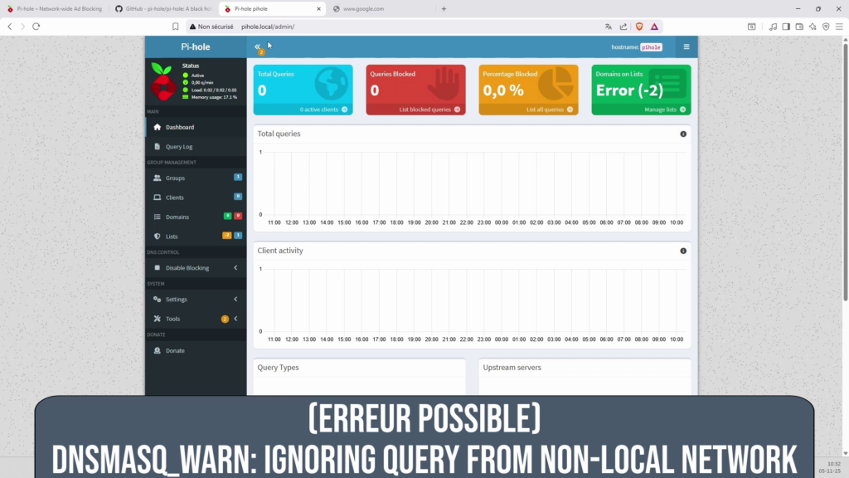Click the bookmark icon next to the address bar
849x478 pixels.
(x=175, y=27)
